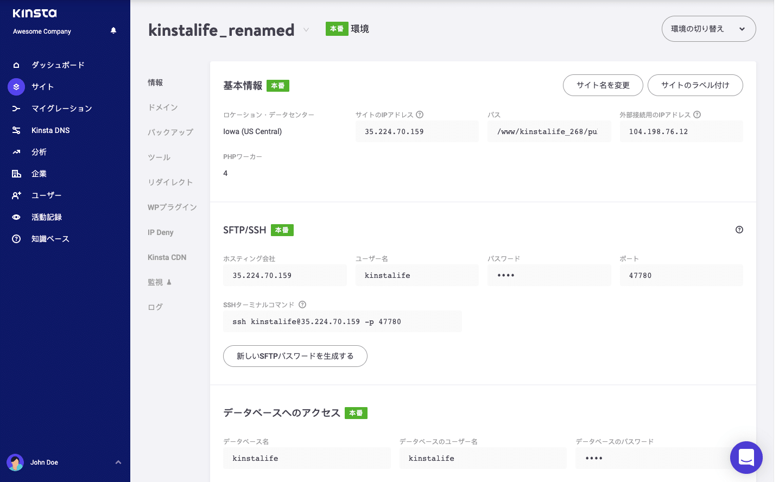Click 新しいSFTPパスワードを生成する button
The height and width of the screenshot is (482, 779).
coord(295,356)
